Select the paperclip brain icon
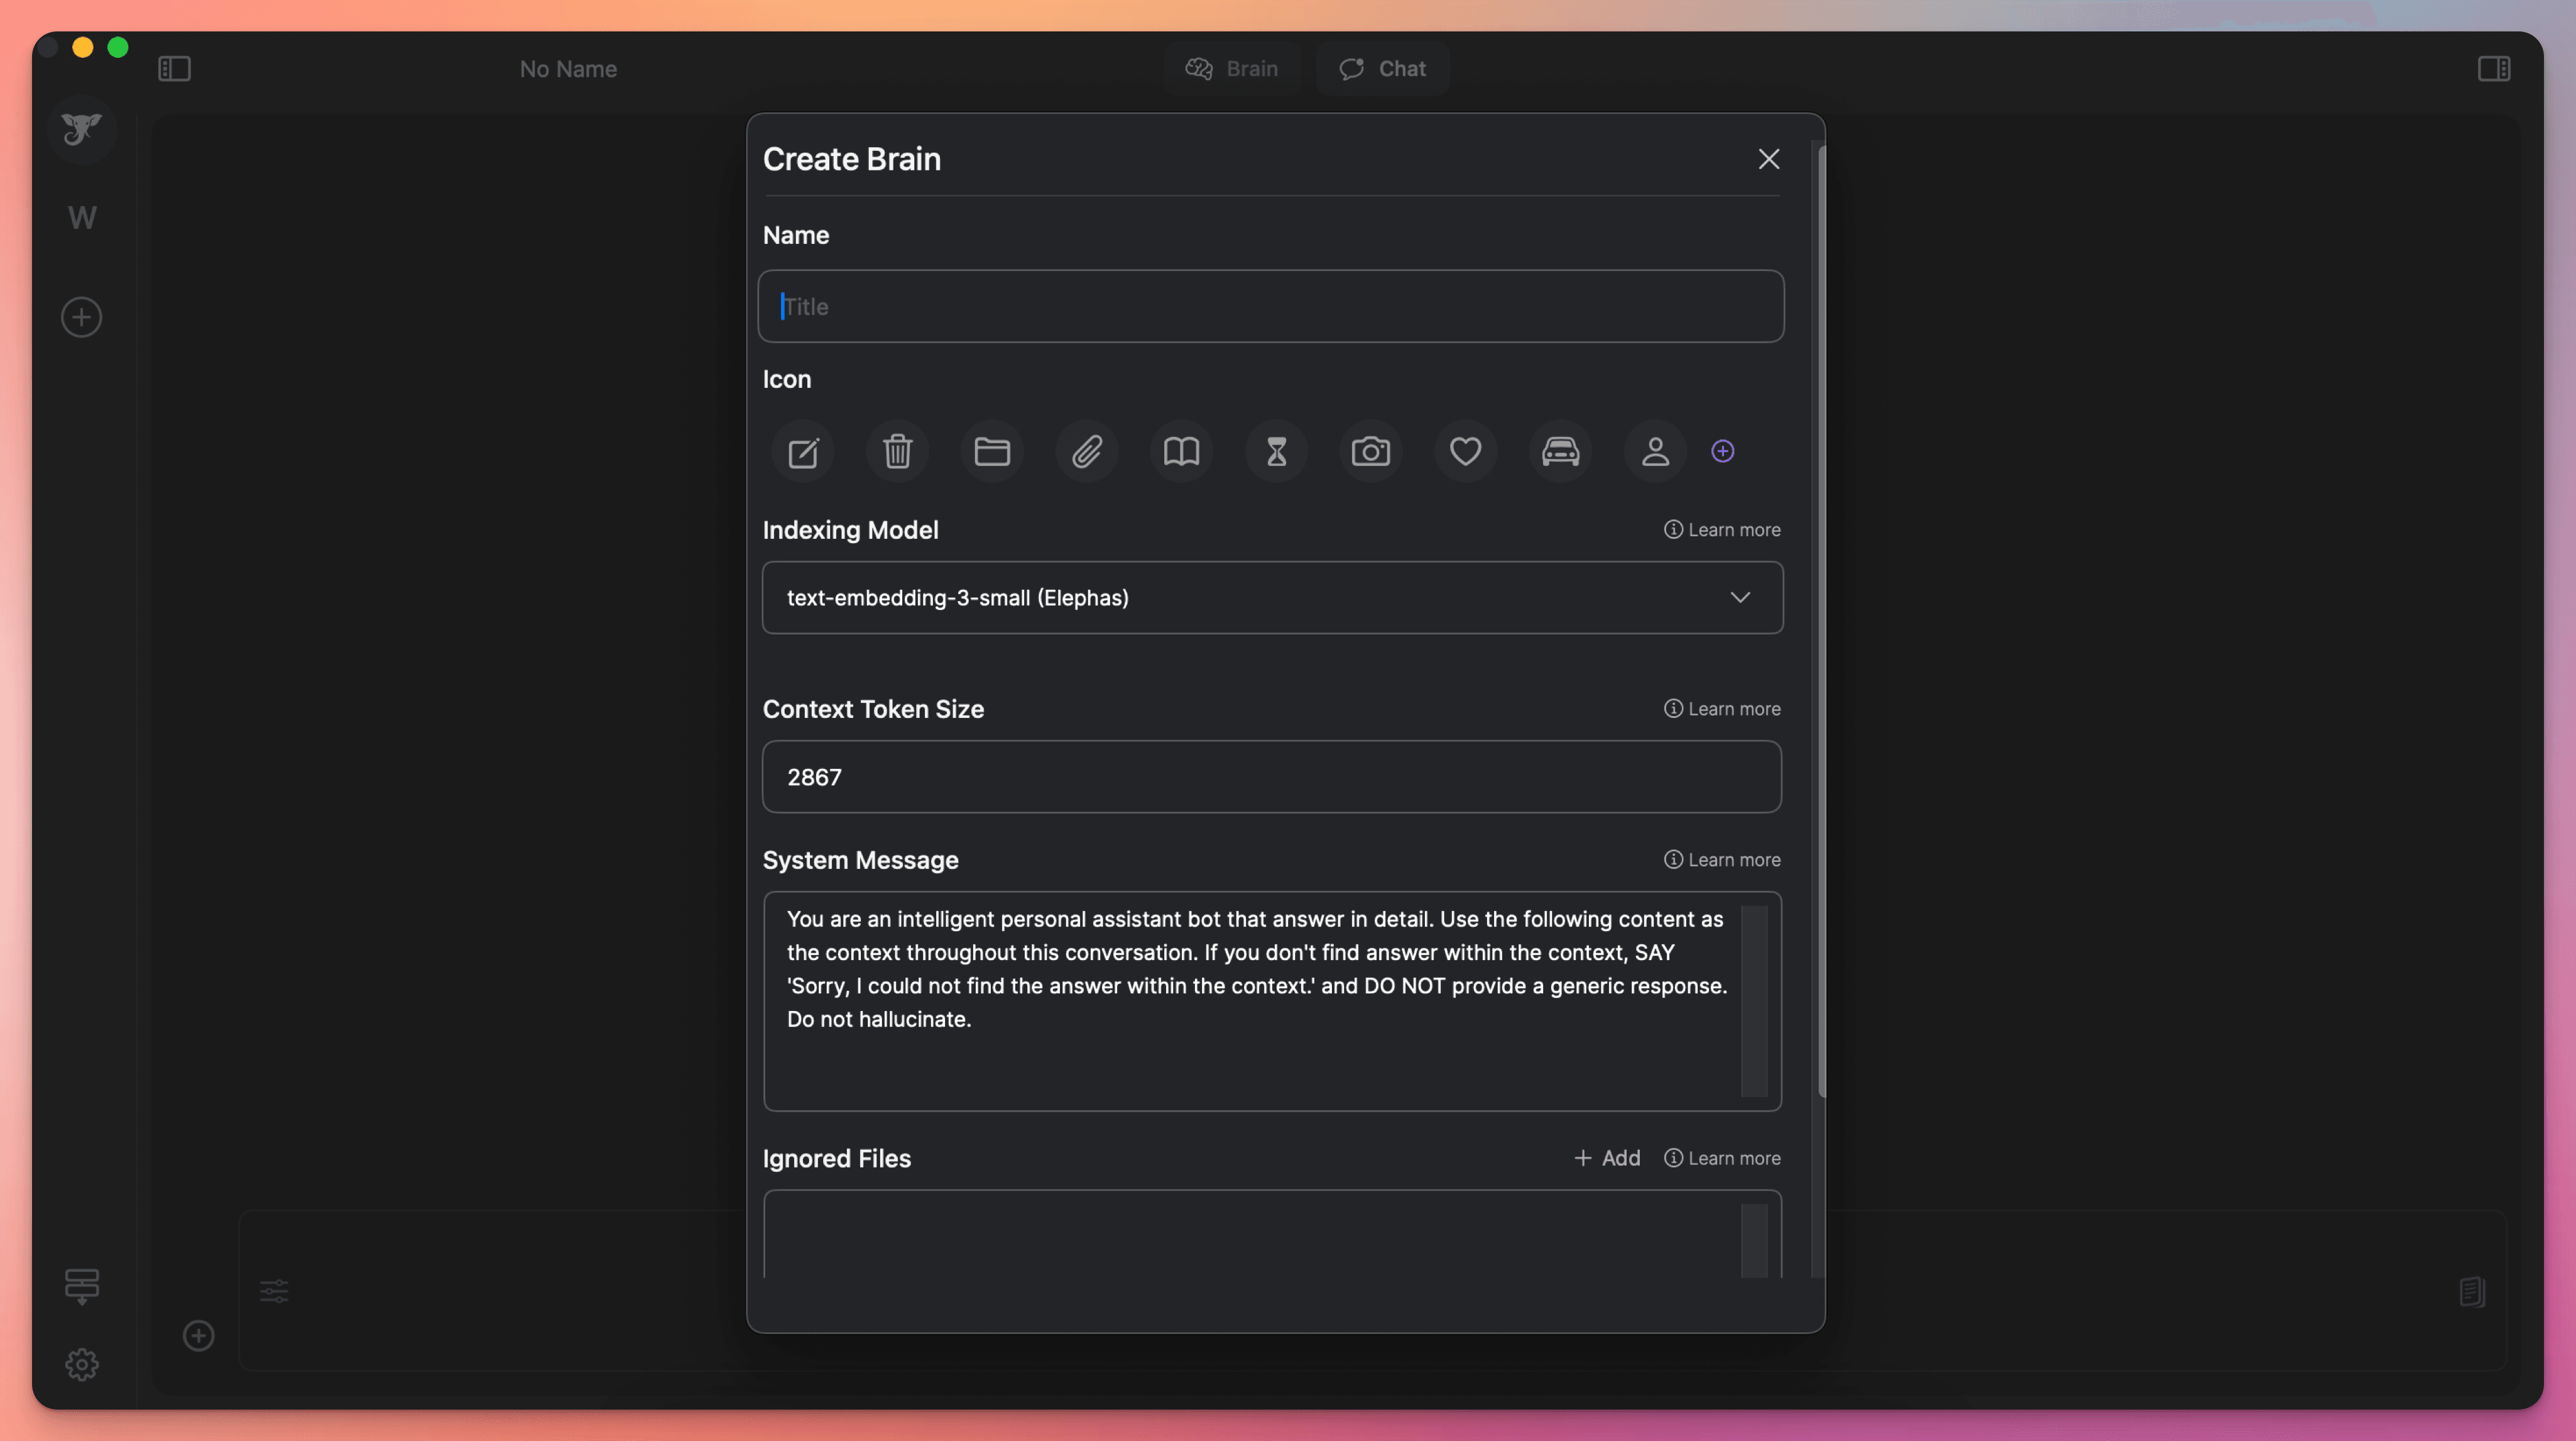 [1087, 452]
